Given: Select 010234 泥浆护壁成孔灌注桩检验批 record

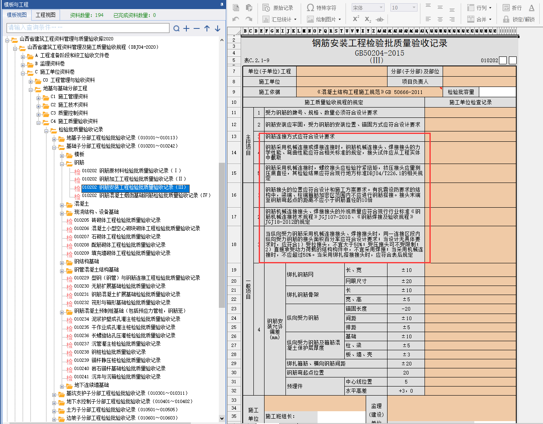Looking at the screenshot, I should (x=127, y=319).
